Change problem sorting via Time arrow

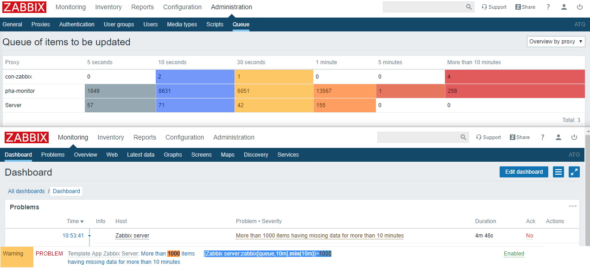point(76,221)
